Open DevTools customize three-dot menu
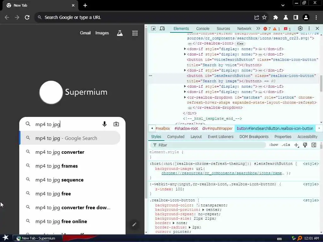323x242 pixels. click(309, 28)
